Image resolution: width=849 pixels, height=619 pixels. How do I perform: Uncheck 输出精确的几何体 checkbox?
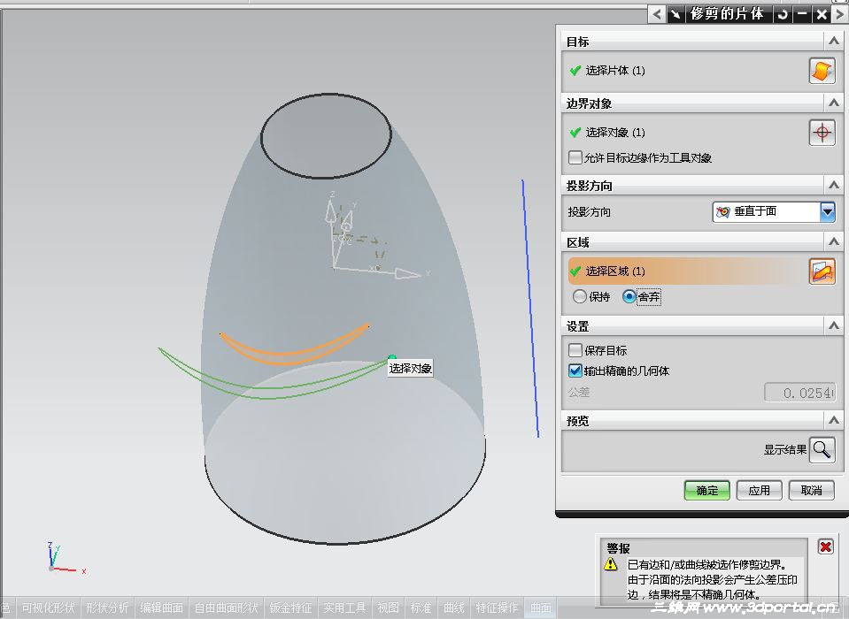575,371
